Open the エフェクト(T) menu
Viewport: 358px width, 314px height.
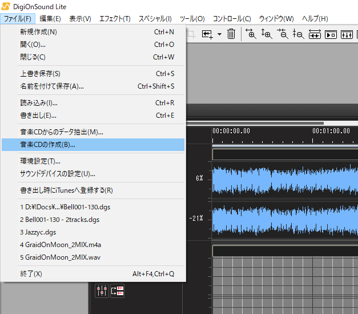(x=115, y=18)
